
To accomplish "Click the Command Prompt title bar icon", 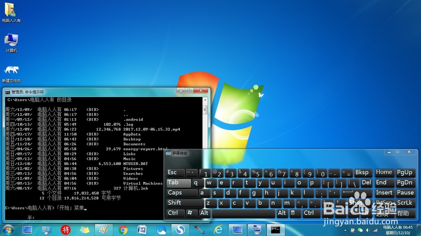I will coord(8,92).
